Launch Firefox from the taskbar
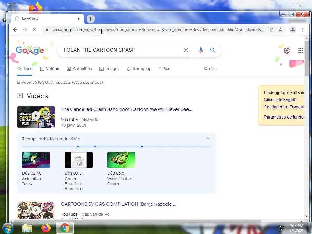The width and height of the screenshot is (312, 234). [x=46, y=228]
